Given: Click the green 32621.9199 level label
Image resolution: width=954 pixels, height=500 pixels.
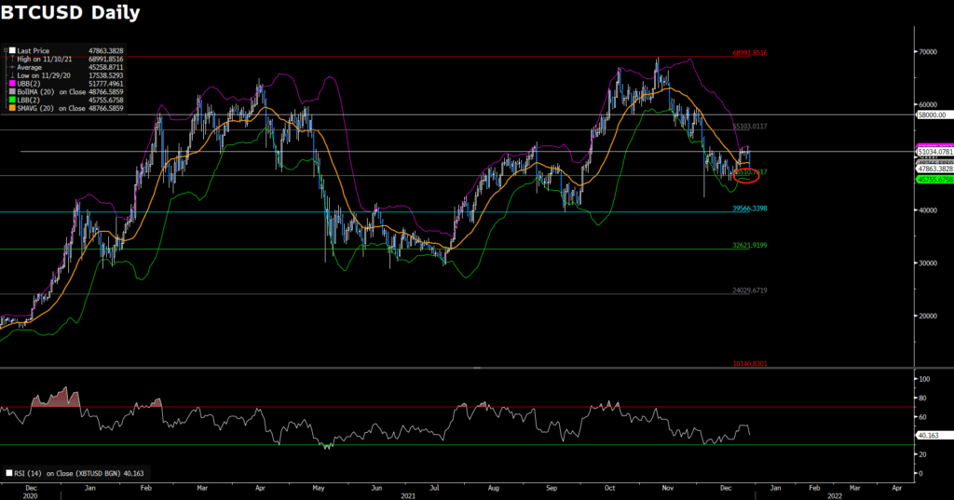Looking at the screenshot, I should tap(750, 246).
